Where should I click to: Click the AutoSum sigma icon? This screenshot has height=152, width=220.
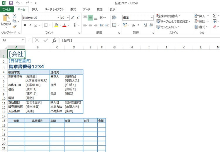[x=214, y=16]
